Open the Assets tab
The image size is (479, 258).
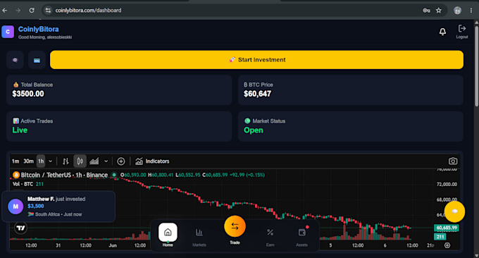tap(301, 237)
